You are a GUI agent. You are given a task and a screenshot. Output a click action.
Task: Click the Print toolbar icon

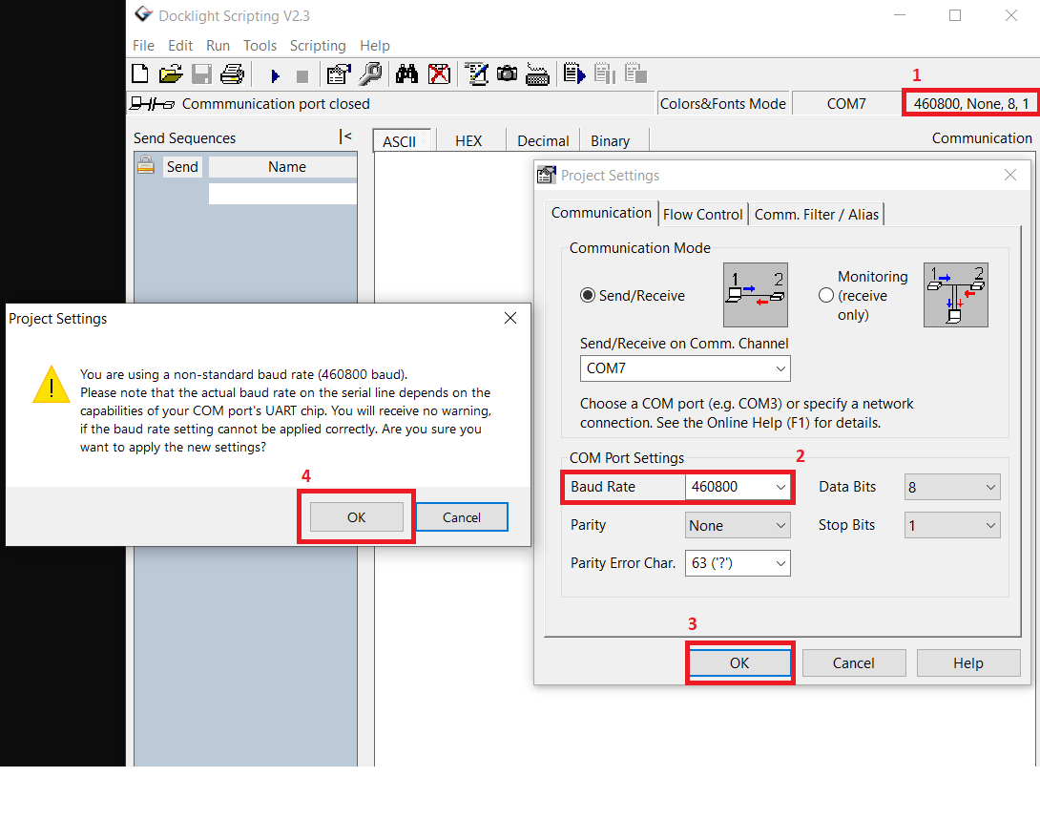pyautogui.click(x=232, y=73)
